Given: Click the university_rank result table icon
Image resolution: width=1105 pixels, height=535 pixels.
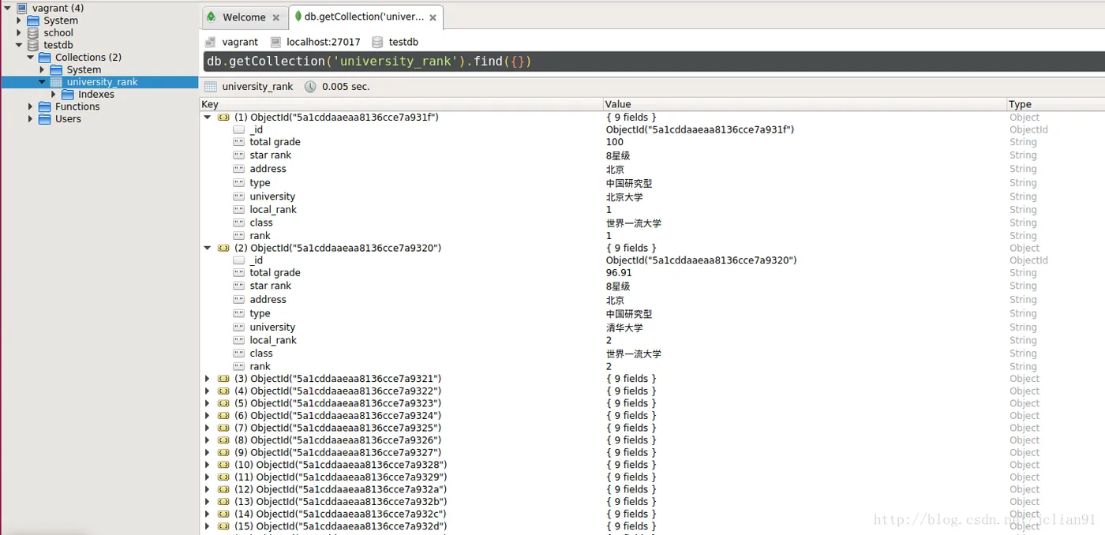Looking at the screenshot, I should click(x=211, y=87).
